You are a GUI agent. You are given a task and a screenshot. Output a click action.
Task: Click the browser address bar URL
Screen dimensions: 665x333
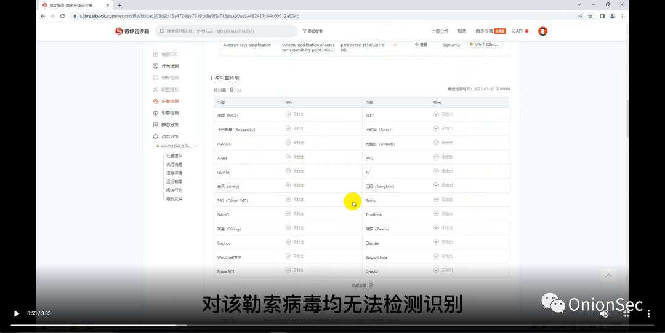[190, 16]
